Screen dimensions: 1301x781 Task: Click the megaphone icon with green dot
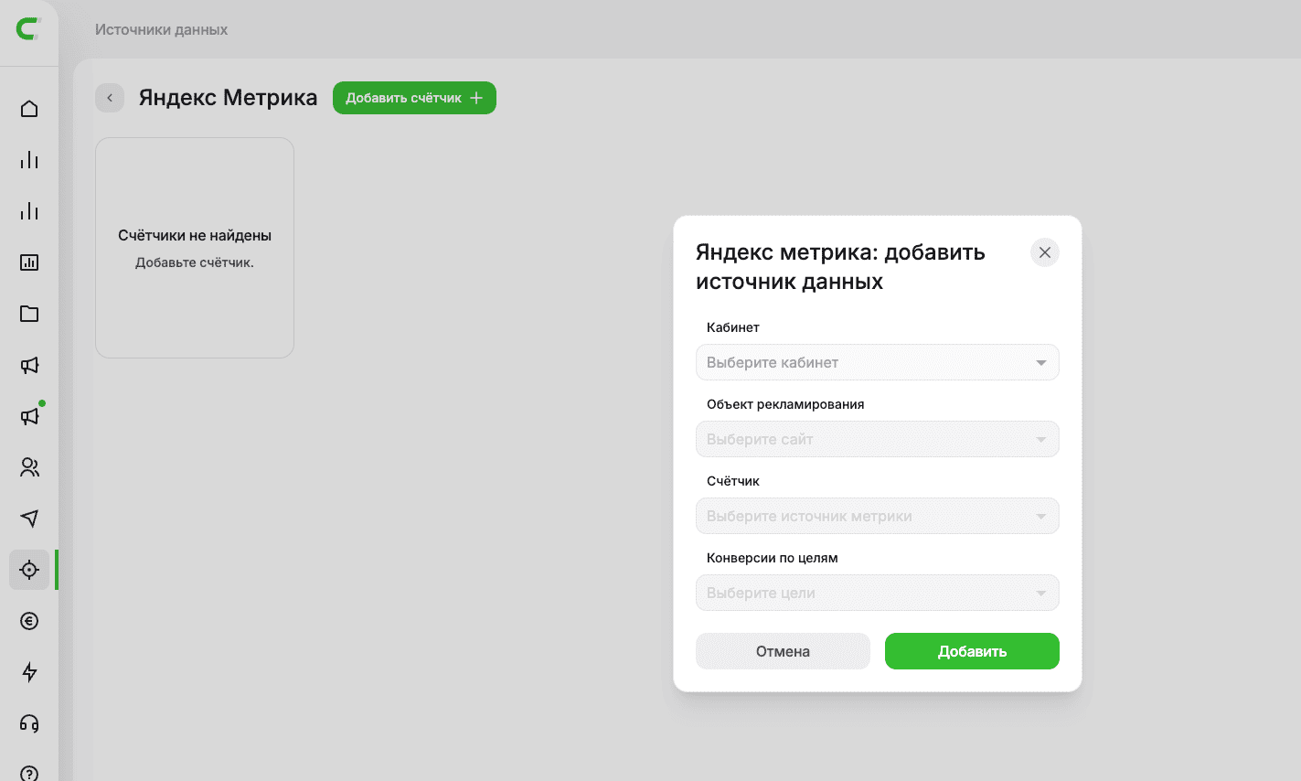[29, 416]
